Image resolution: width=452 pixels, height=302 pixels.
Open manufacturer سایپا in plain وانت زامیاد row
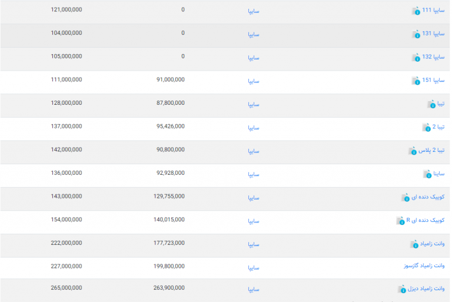254,245
